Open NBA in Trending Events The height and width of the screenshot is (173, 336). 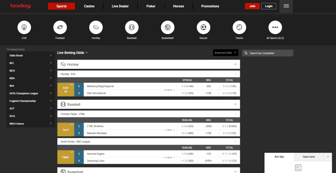coord(31,78)
